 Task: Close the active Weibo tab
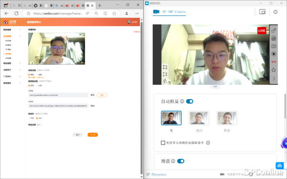click(92, 6)
